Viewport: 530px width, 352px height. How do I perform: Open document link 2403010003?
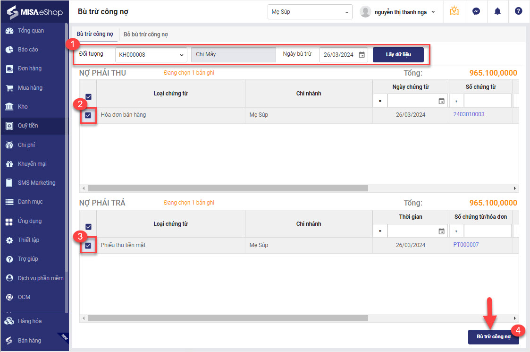coord(469,114)
